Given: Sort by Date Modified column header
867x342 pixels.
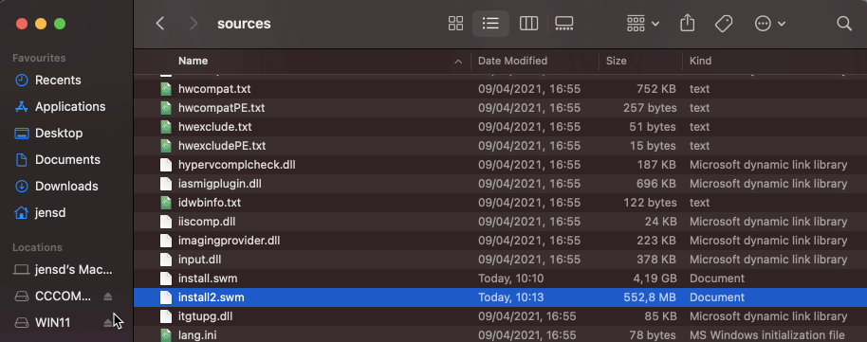Looking at the screenshot, I should point(512,61).
